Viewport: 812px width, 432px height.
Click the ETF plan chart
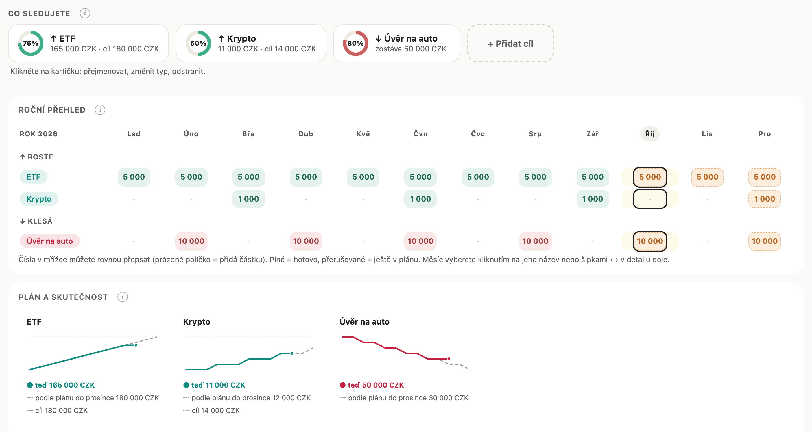(93, 353)
